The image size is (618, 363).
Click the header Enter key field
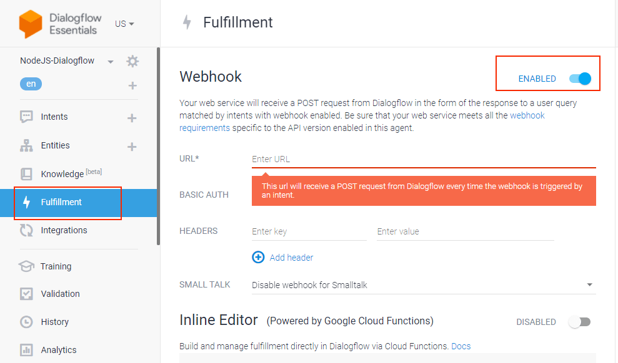click(309, 231)
